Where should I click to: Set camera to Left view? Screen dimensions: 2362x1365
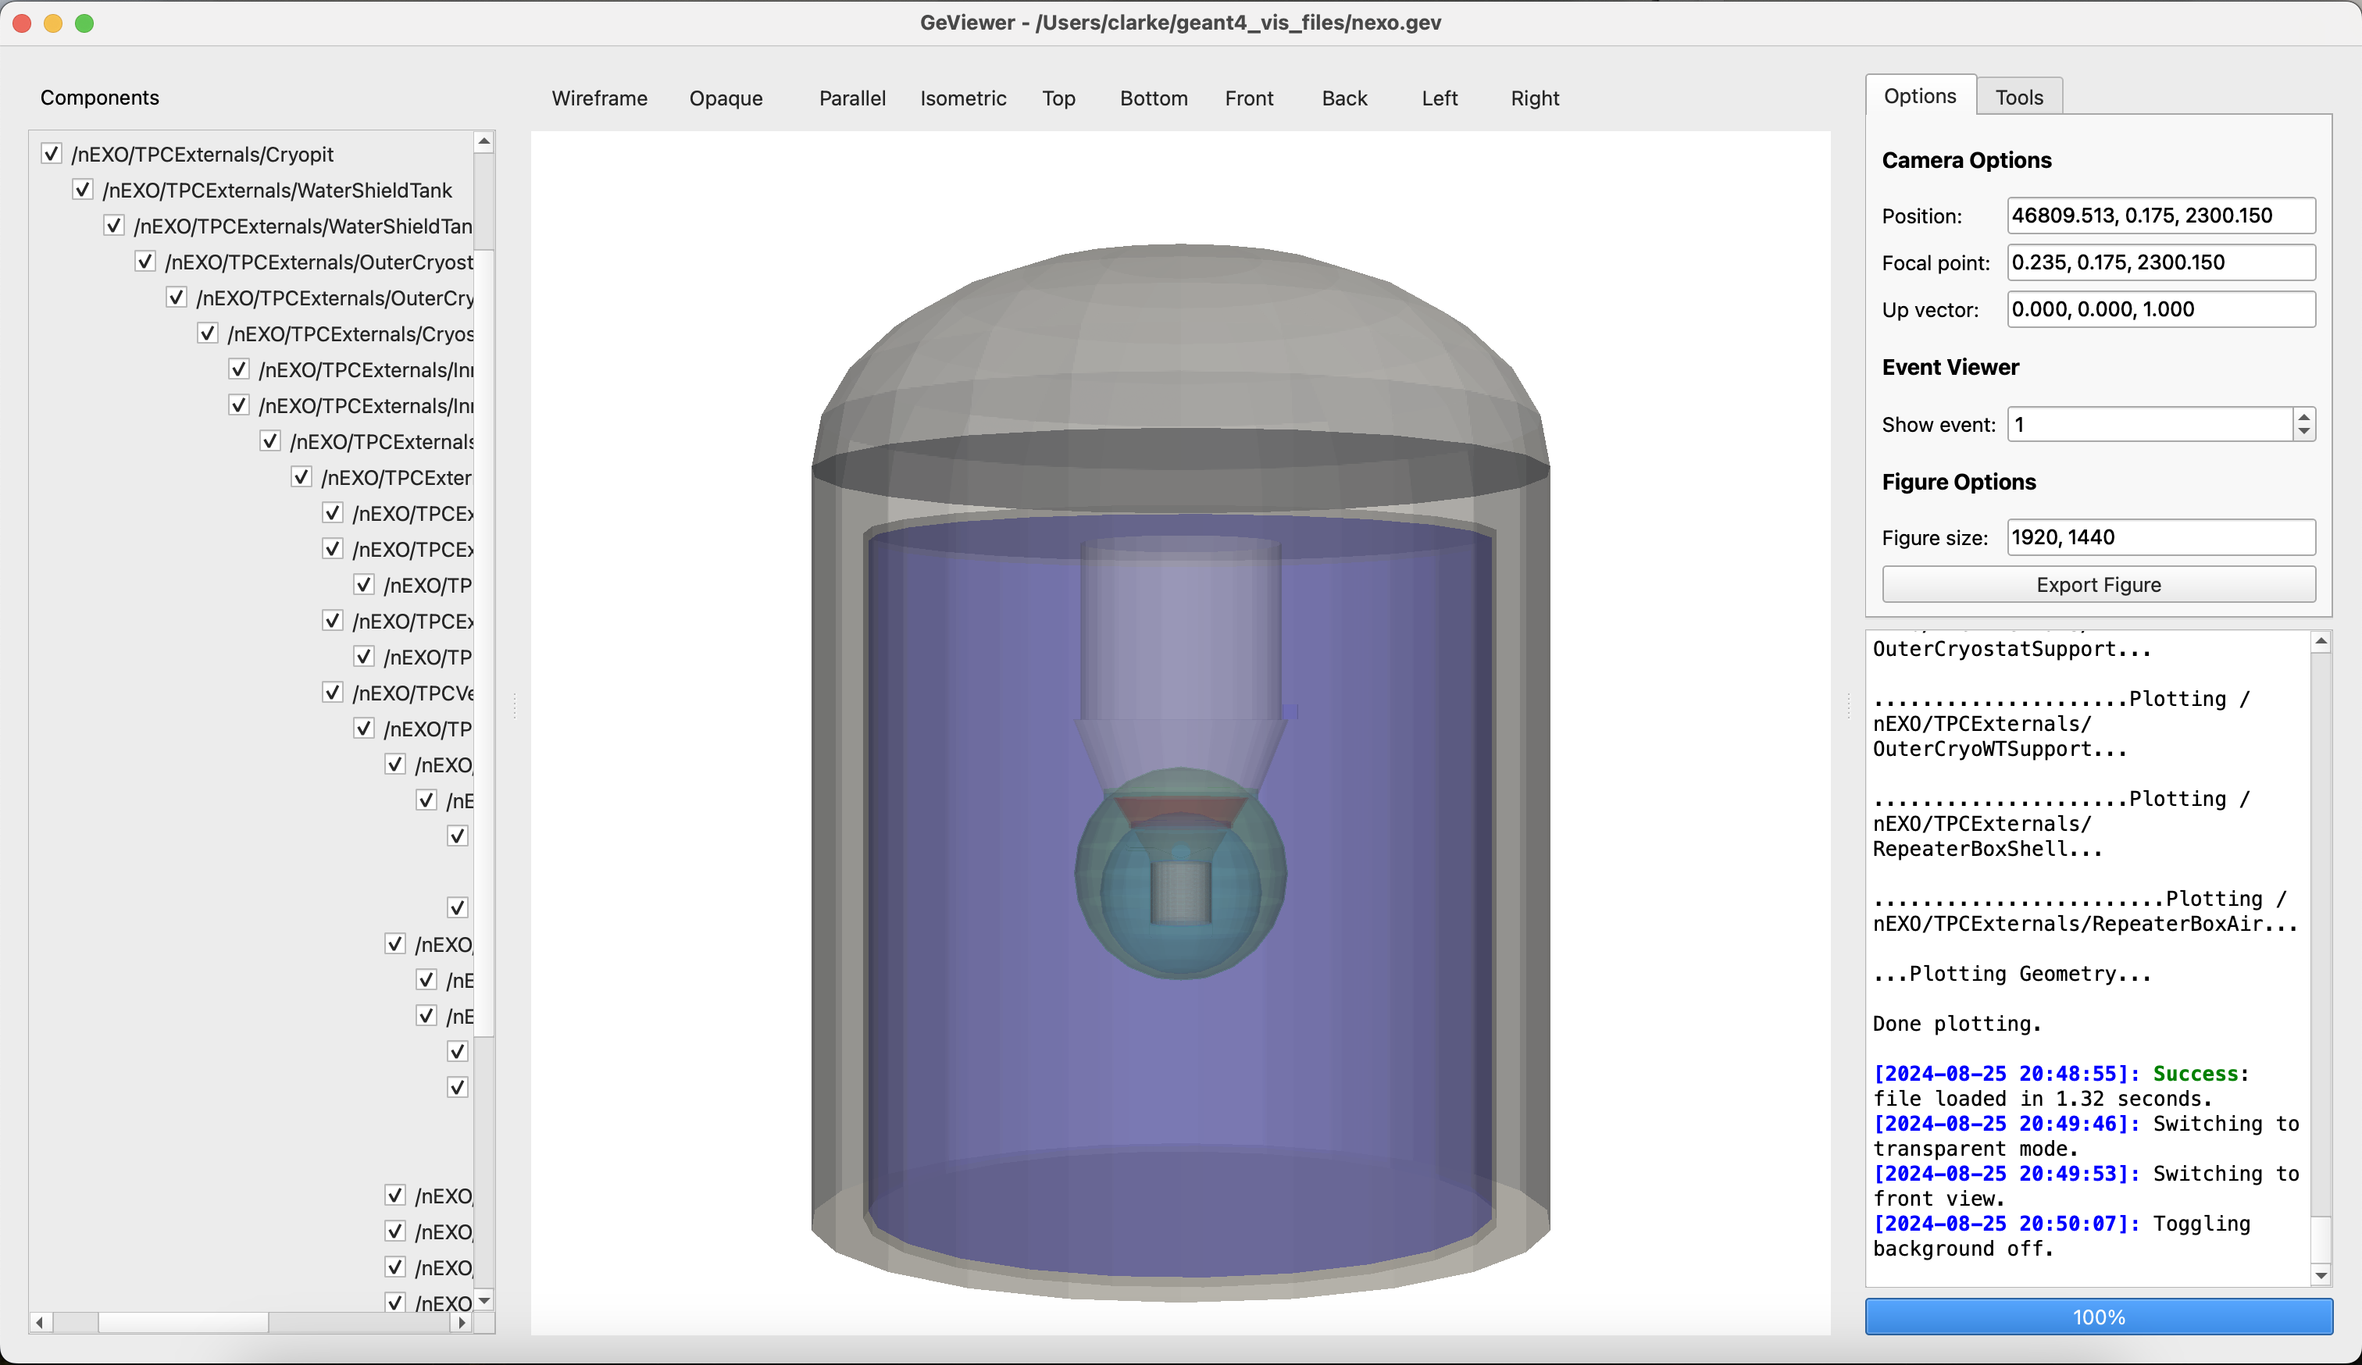point(1439,98)
